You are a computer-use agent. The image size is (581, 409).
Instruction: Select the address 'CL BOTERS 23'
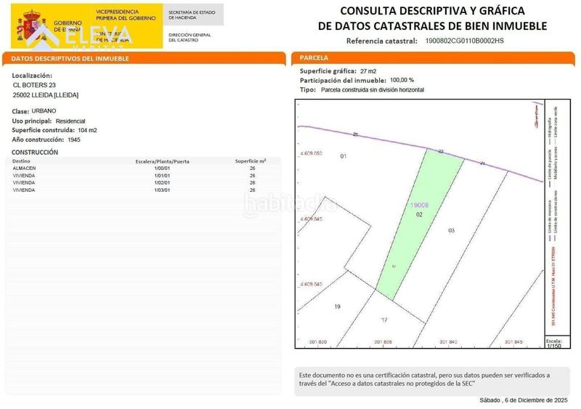(x=34, y=85)
